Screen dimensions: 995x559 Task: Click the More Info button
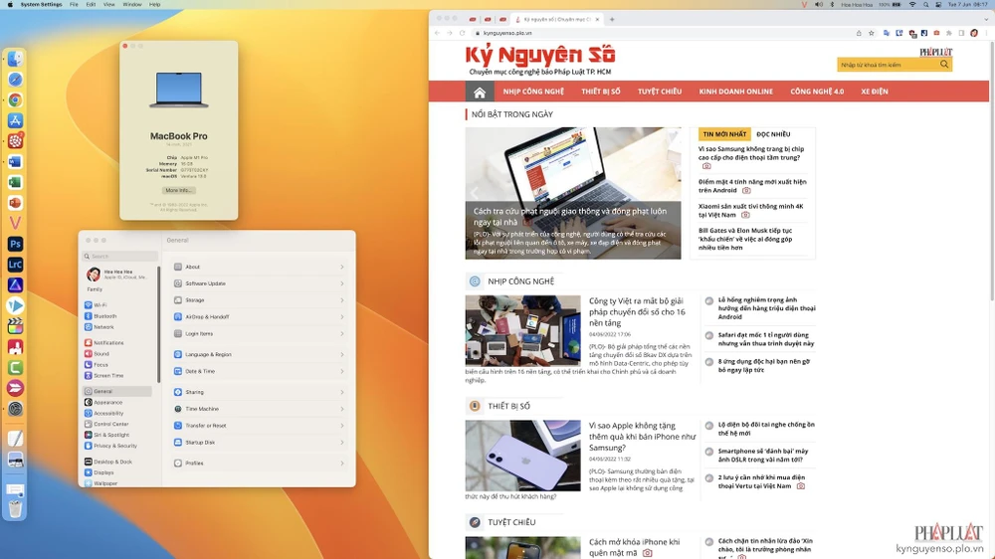tap(179, 190)
